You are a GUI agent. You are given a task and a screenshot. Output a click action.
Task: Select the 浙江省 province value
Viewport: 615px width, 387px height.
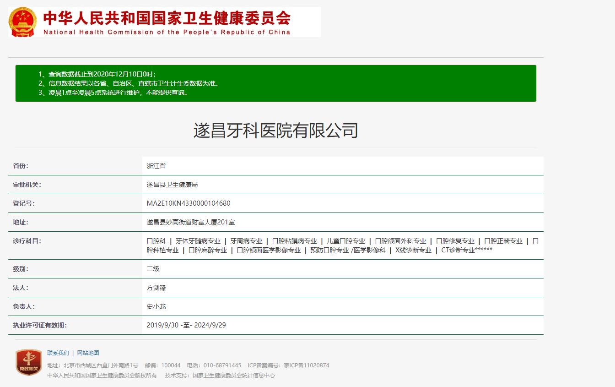coord(156,166)
